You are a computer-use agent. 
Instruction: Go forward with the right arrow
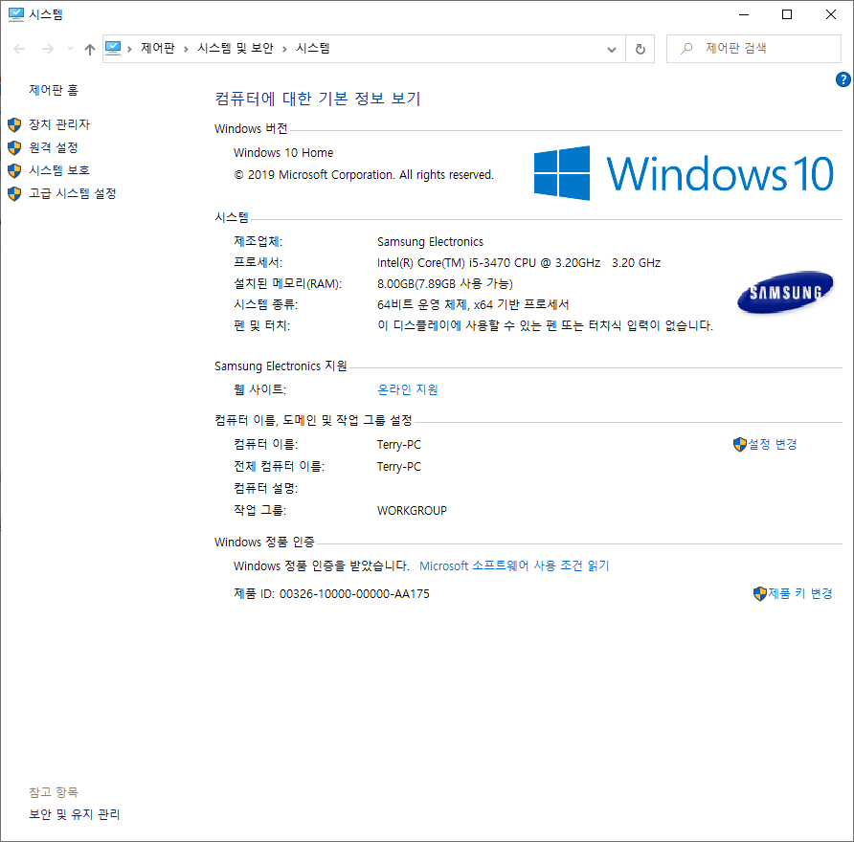click(x=48, y=49)
